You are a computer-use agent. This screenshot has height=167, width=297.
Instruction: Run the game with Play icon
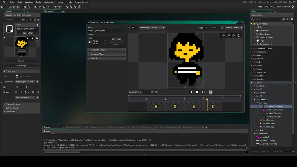40,7
